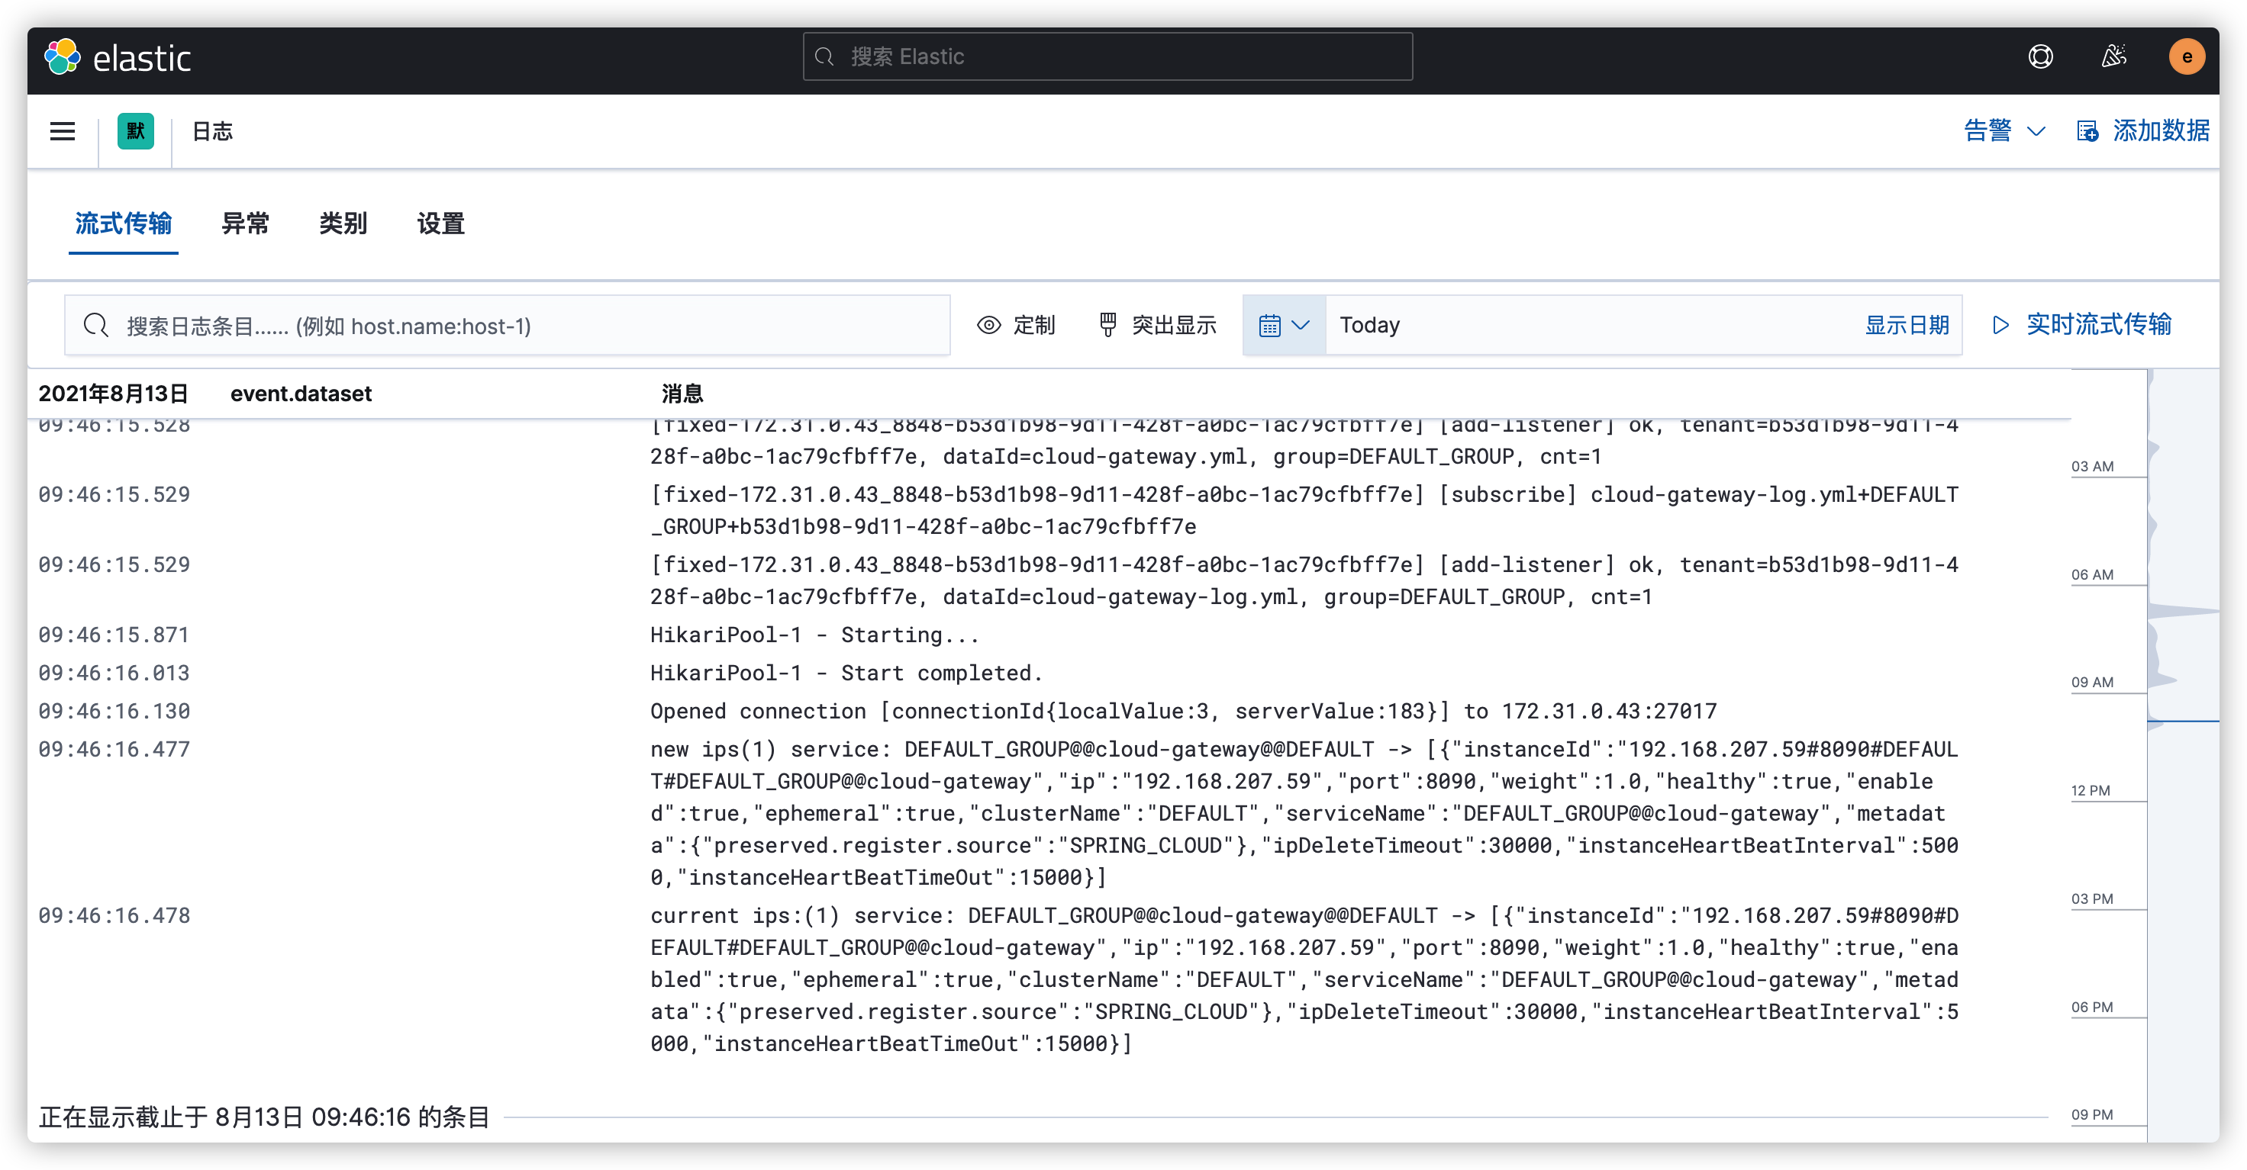Screen dimensions: 2247x1170
Task: Jump to 06 PM on minimap
Action: [2092, 1007]
